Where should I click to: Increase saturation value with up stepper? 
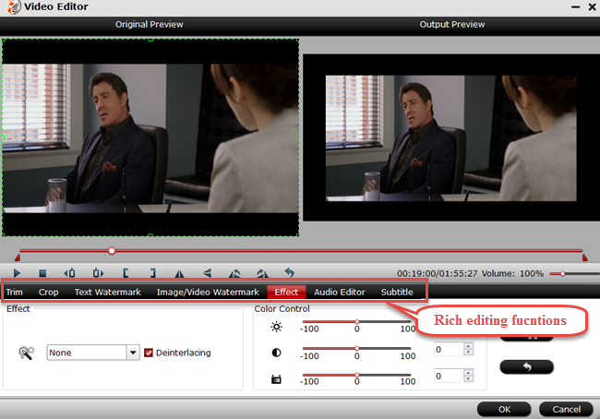point(468,373)
